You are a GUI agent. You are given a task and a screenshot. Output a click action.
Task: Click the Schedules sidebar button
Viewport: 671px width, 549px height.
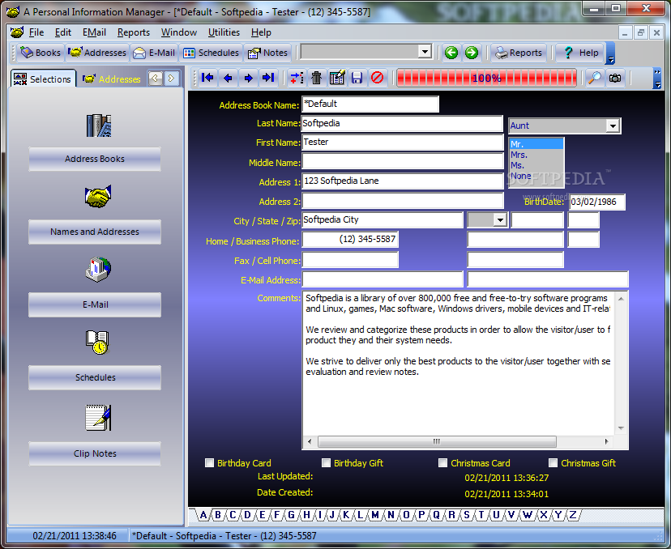click(x=95, y=377)
